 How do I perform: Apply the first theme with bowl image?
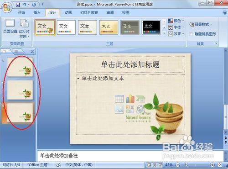click(x=45, y=27)
